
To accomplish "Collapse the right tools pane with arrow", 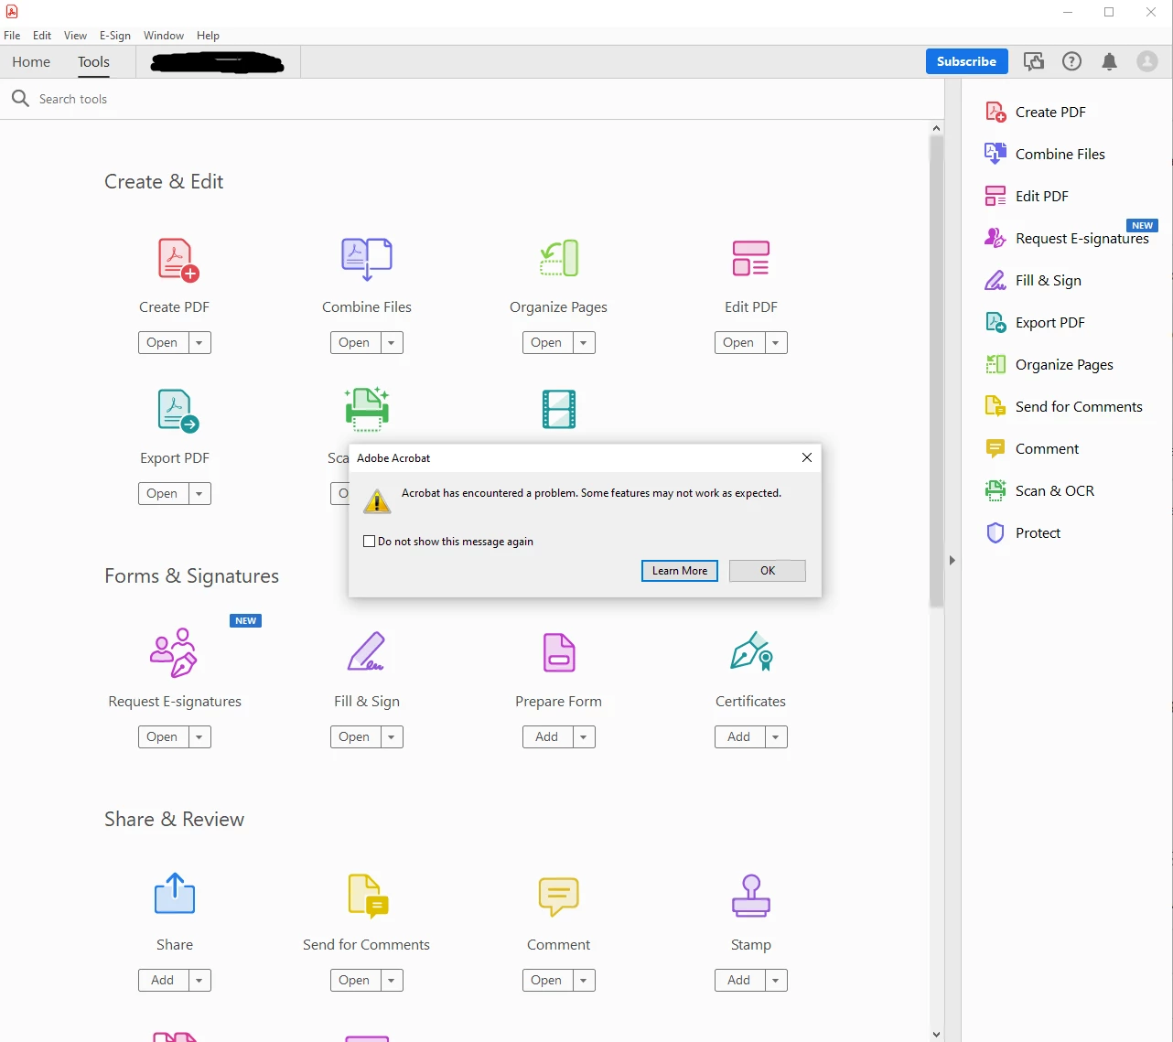I will [952, 560].
